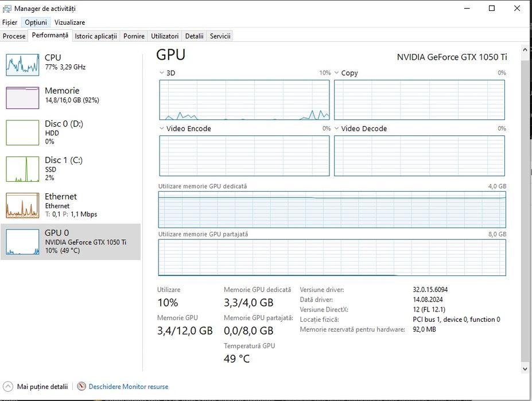Open the Servicii tab
Image resolution: width=532 pixels, height=401 pixels.
pyautogui.click(x=220, y=36)
